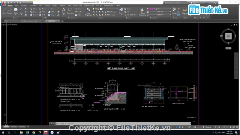Select the Text annotation tool
The image size is (240, 135).
click(x=64, y=11)
